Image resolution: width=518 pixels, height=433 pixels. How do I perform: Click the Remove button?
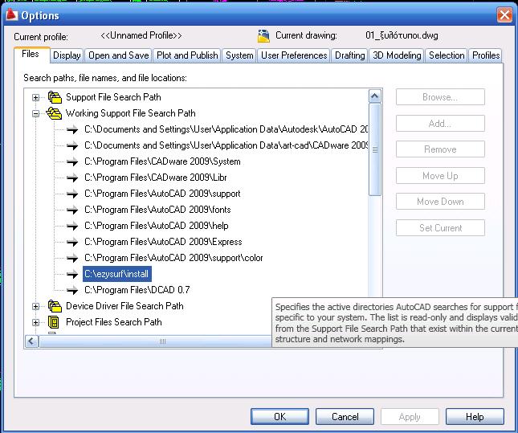(x=440, y=149)
